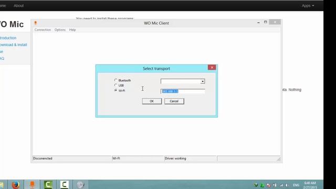
Task: Open Firefox from the taskbar
Action: [x=15, y=184]
